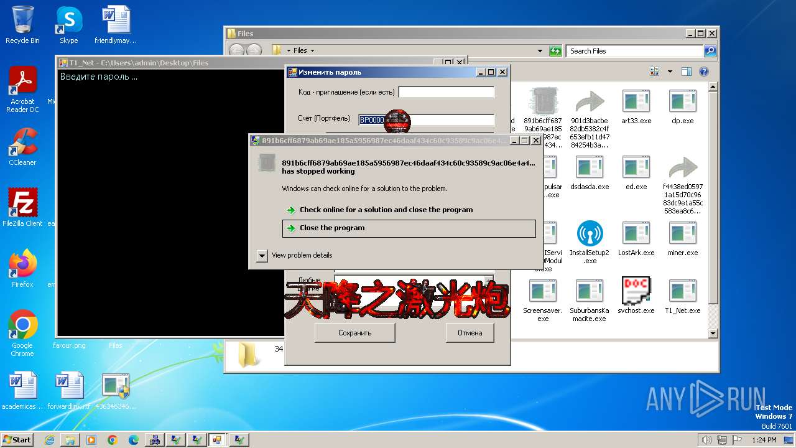This screenshot has width=796, height=448.
Task: Click green refresh button in address bar
Action: click(555, 51)
